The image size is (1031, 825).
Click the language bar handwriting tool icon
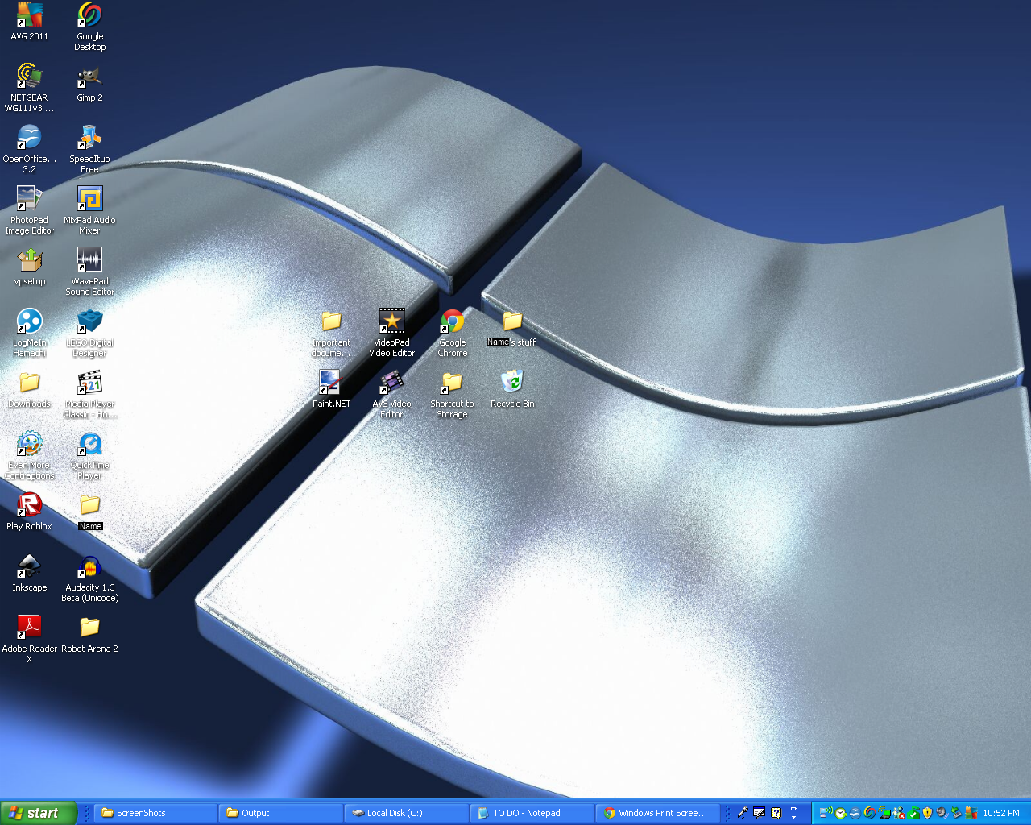pos(759,813)
